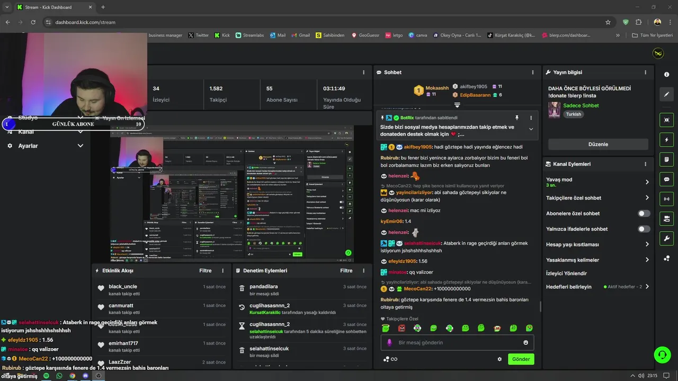Toggle the broadcast signal widget icon
The width and height of the screenshot is (678, 381).
pos(666,199)
